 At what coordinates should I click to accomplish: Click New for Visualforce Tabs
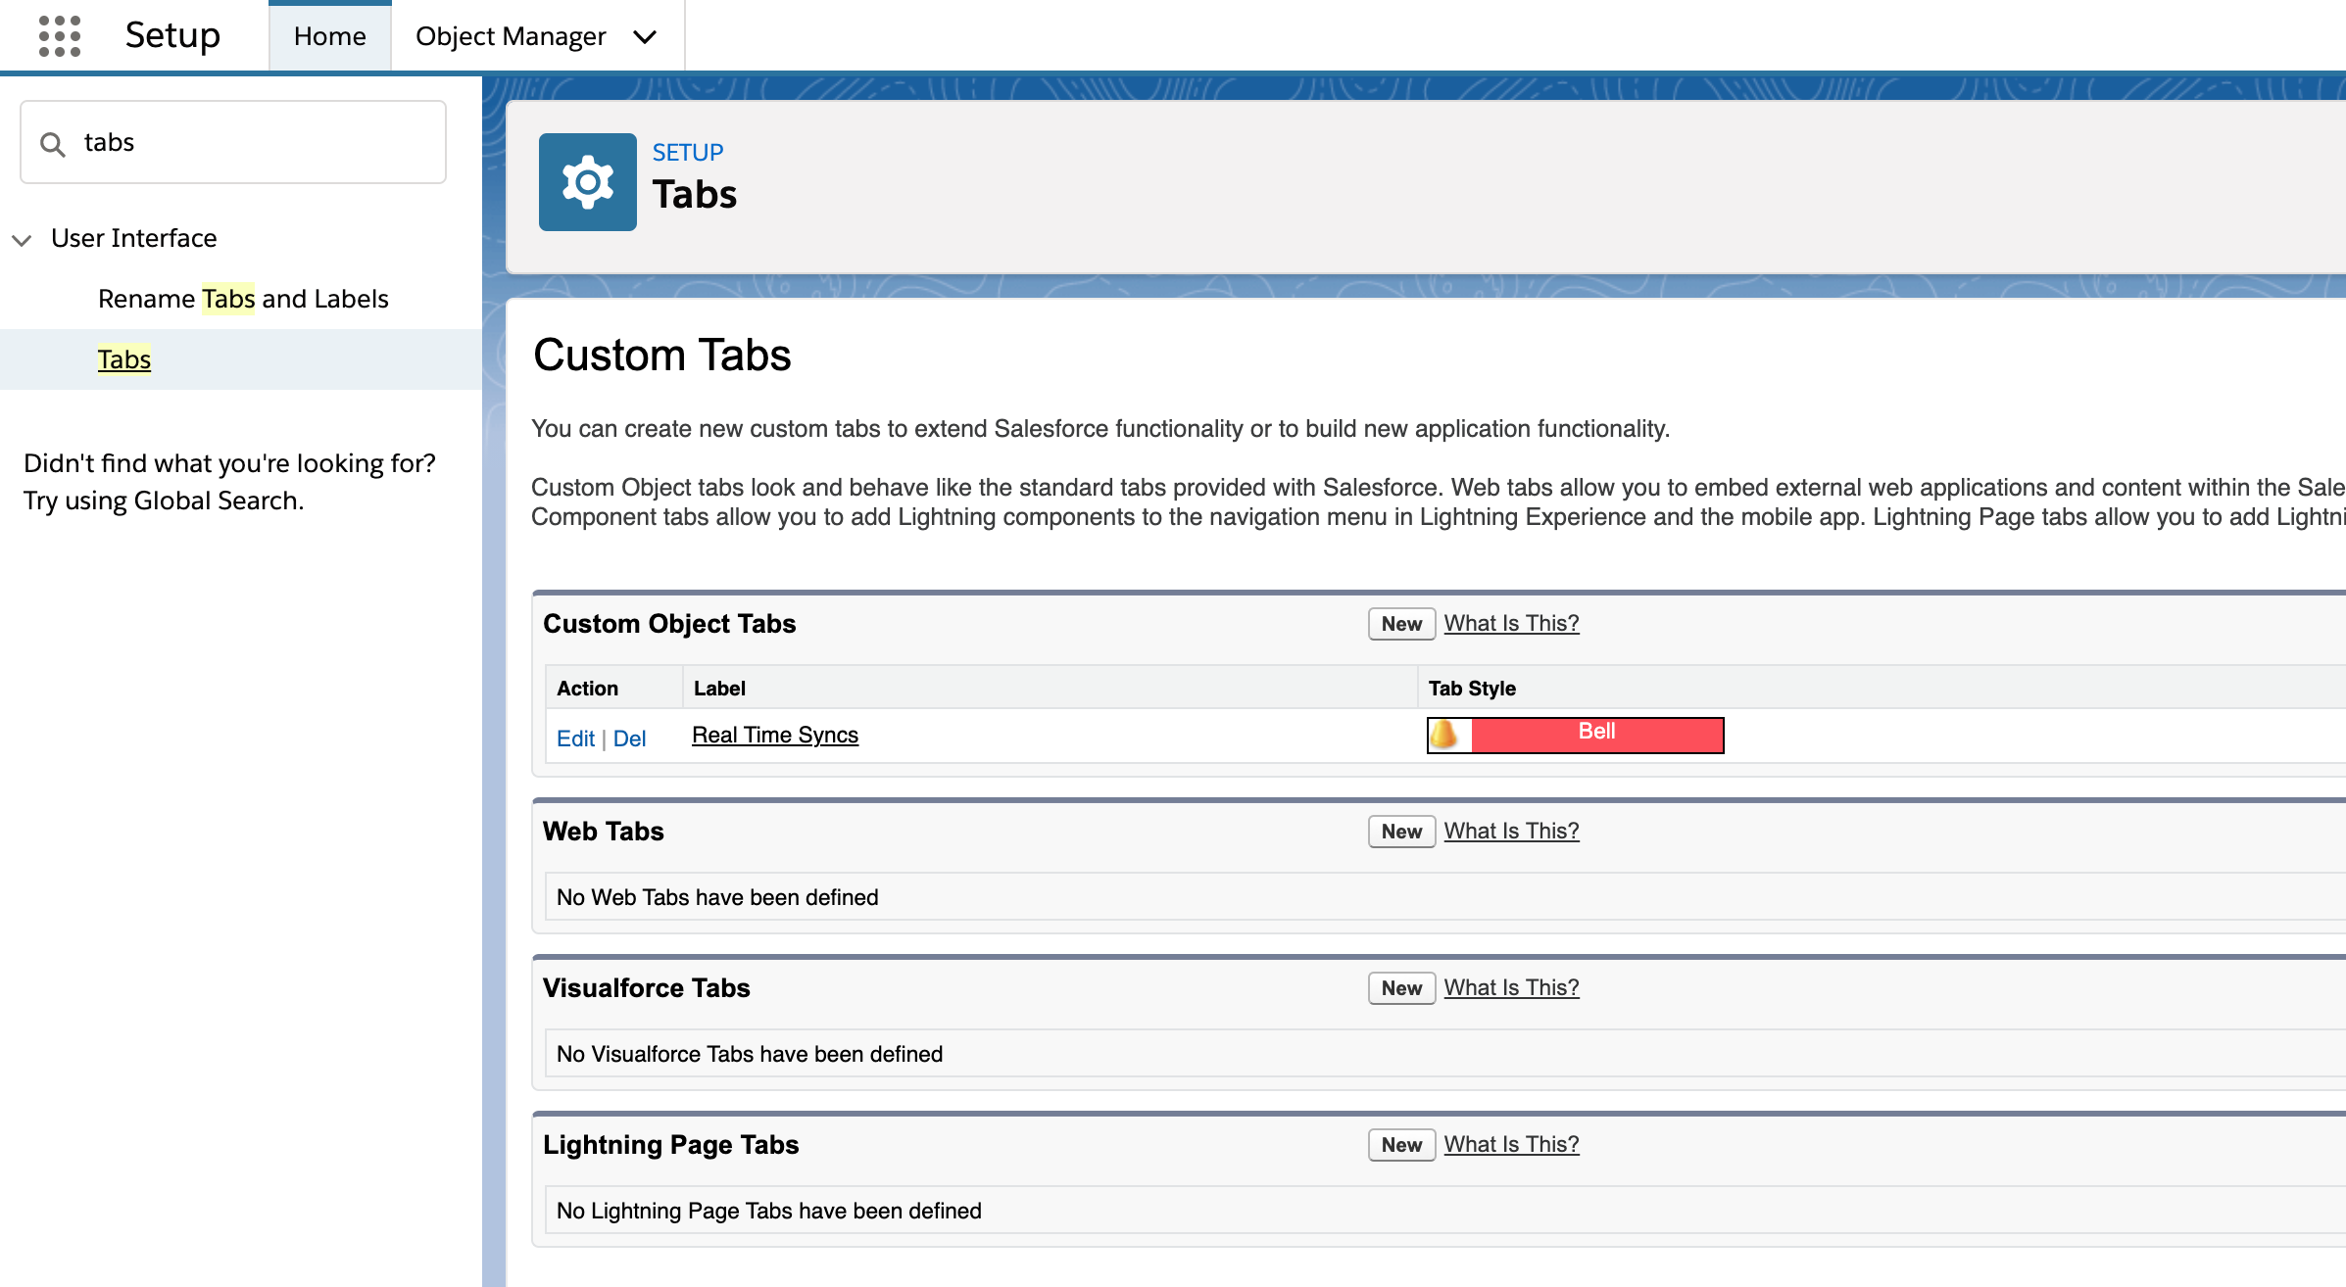point(1401,988)
